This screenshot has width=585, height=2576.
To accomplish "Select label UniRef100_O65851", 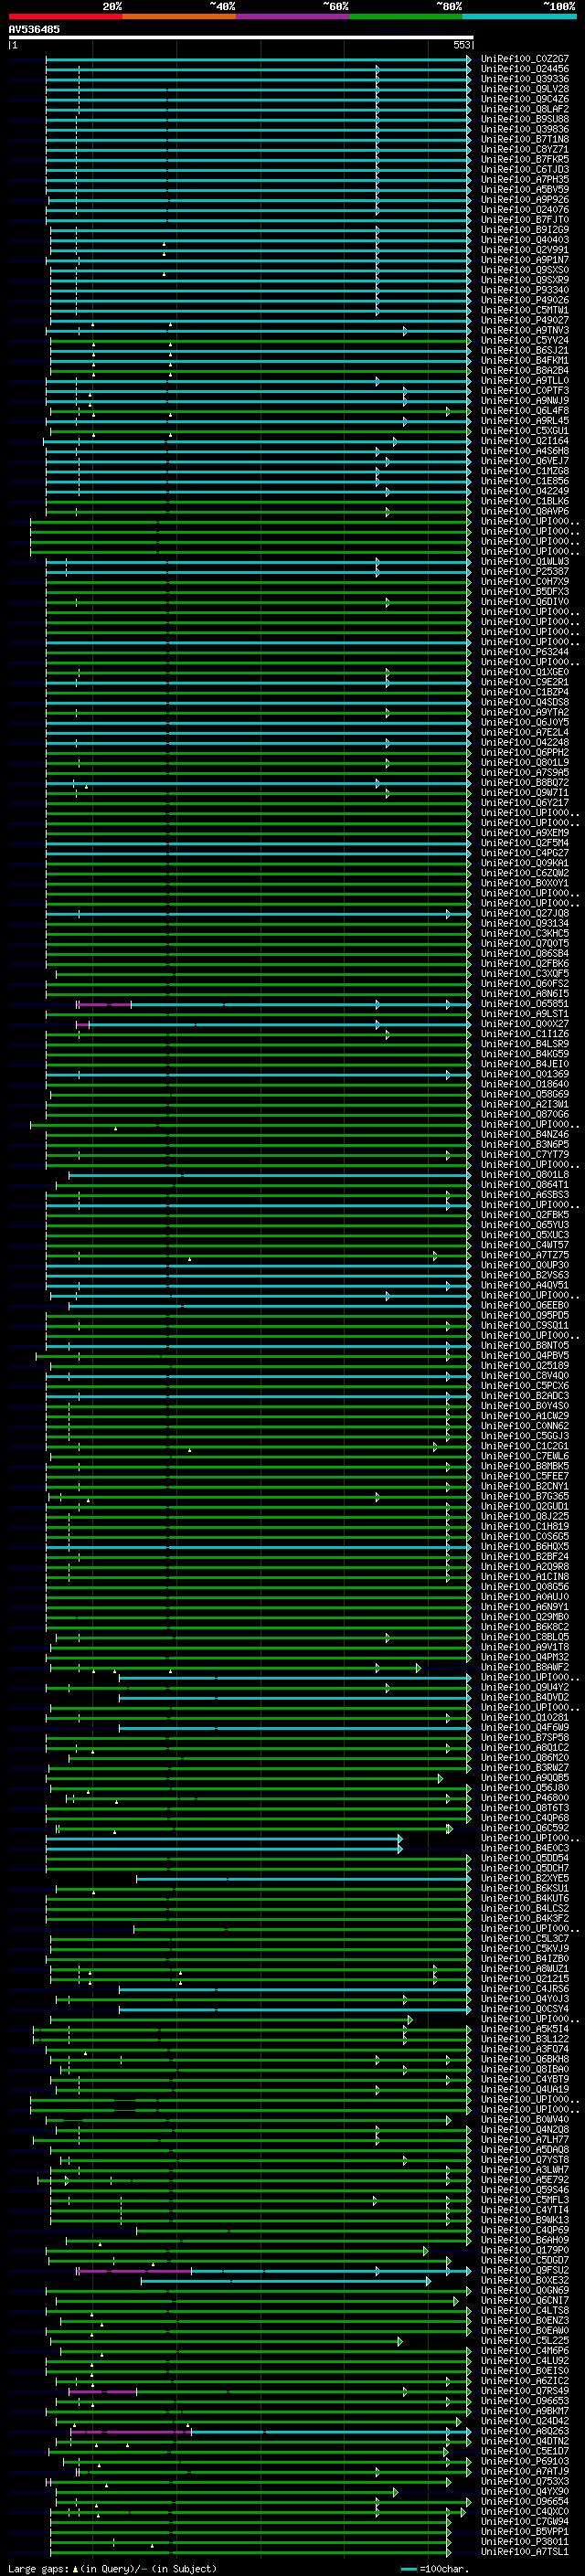I will click(x=525, y=1004).
